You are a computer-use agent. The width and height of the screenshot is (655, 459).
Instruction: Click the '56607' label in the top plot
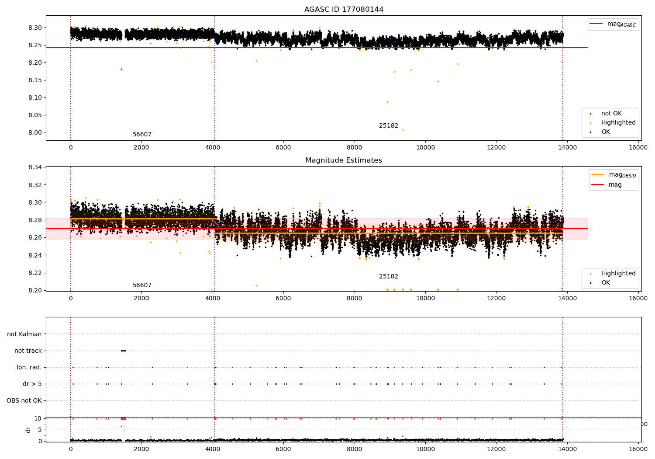pyautogui.click(x=142, y=135)
